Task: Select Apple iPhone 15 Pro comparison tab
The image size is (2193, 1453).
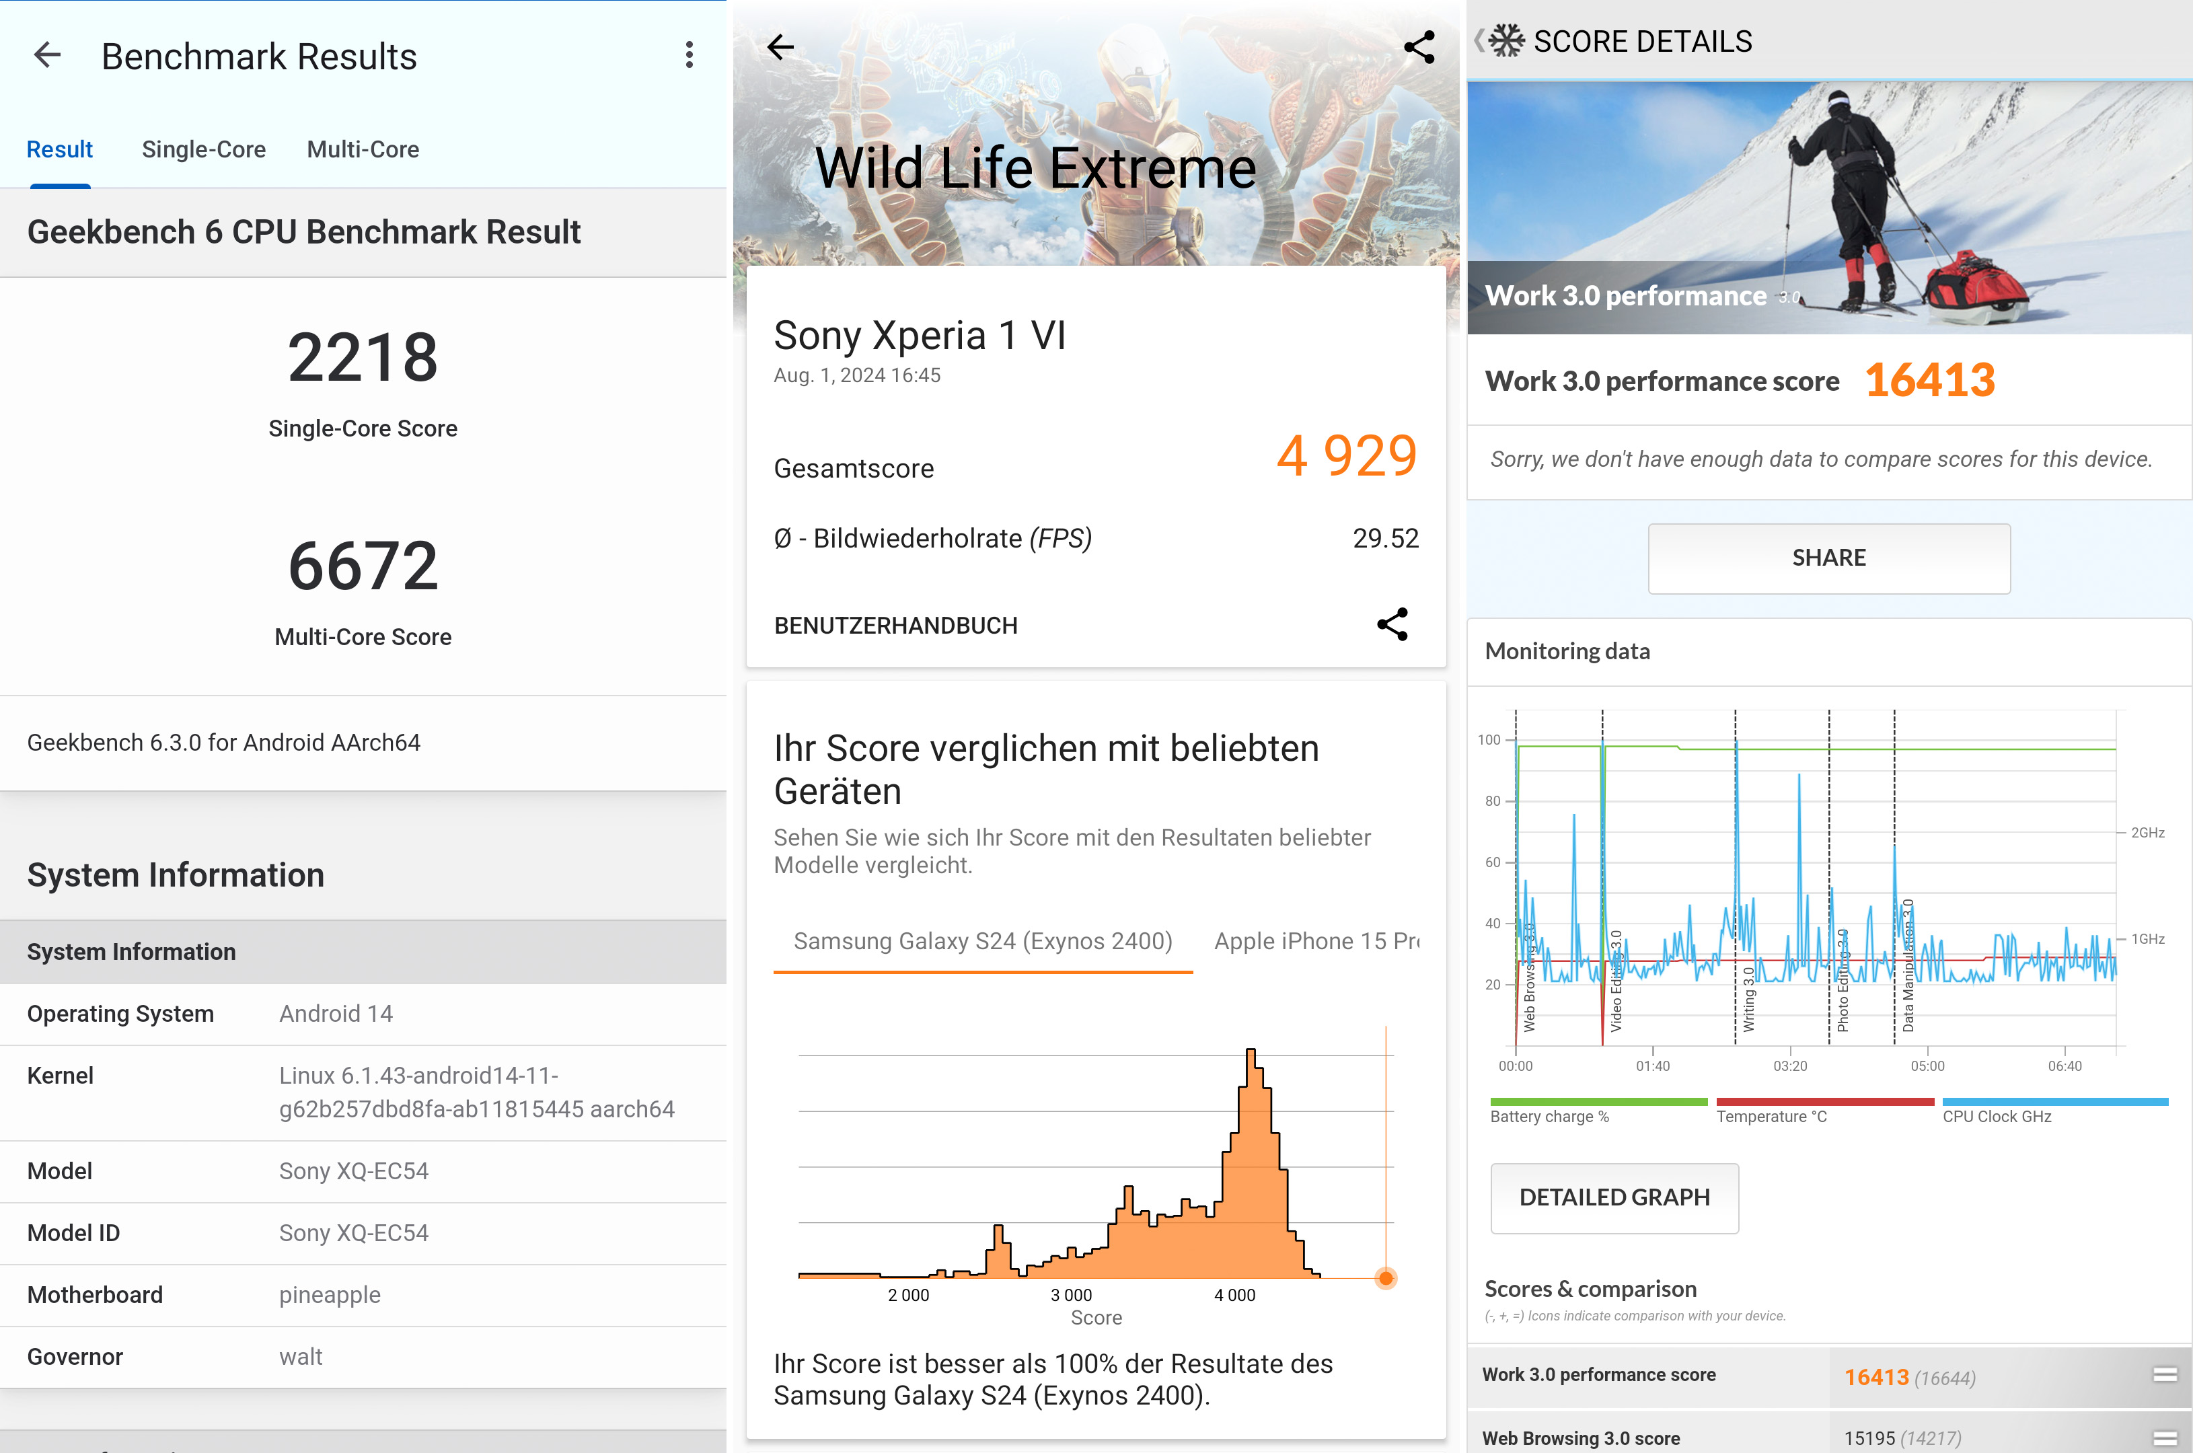Action: coord(1316,940)
